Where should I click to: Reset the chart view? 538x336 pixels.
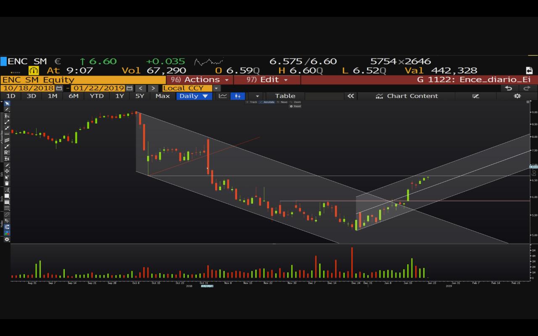click(x=295, y=106)
